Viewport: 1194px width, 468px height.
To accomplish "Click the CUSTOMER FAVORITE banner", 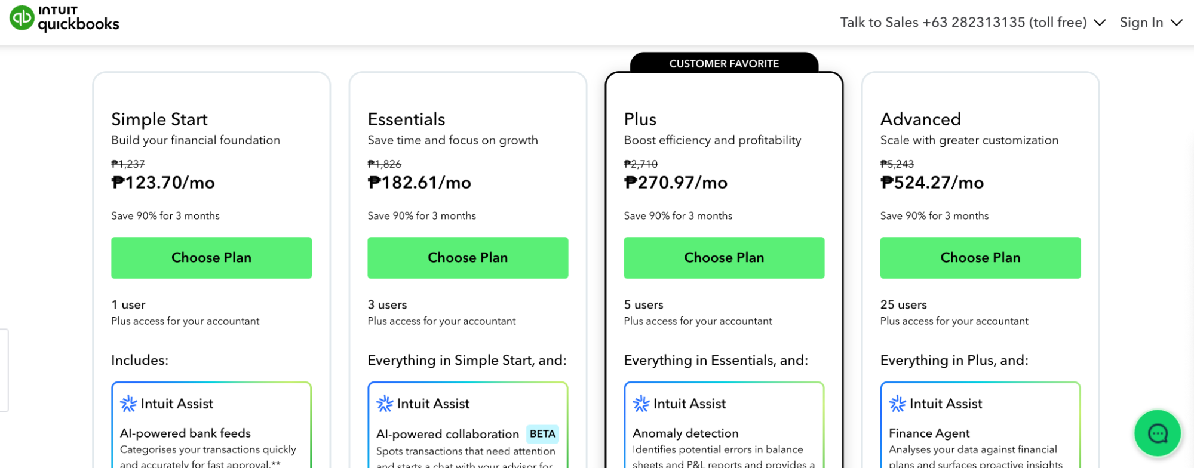I will coord(723,63).
